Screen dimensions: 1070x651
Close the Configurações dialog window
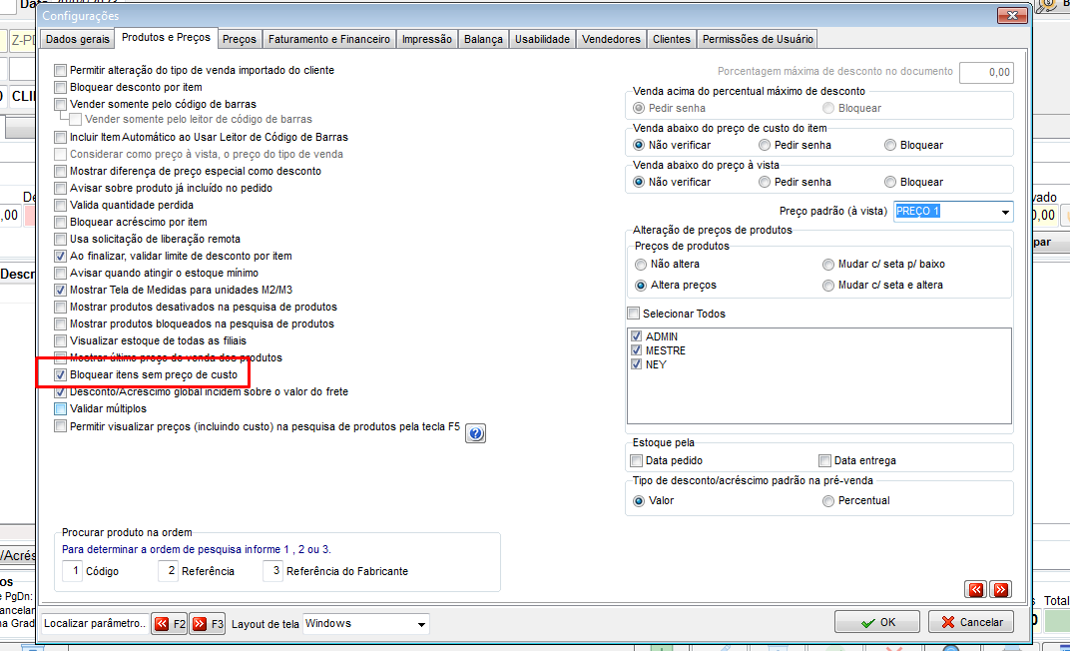[1012, 15]
